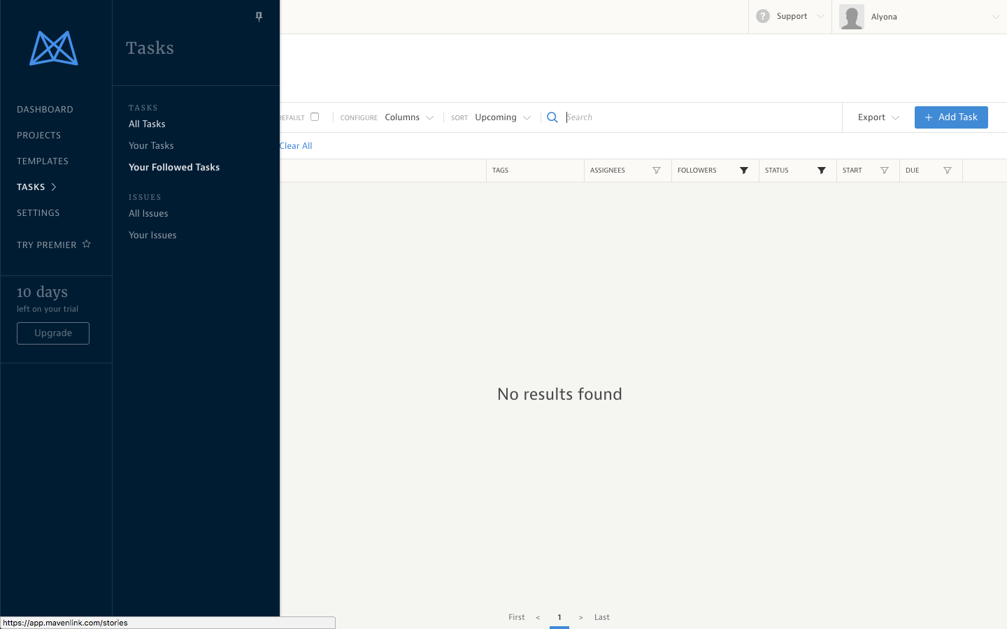Click the Due column filter icon
The height and width of the screenshot is (629, 1007).
pyautogui.click(x=948, y=171)
